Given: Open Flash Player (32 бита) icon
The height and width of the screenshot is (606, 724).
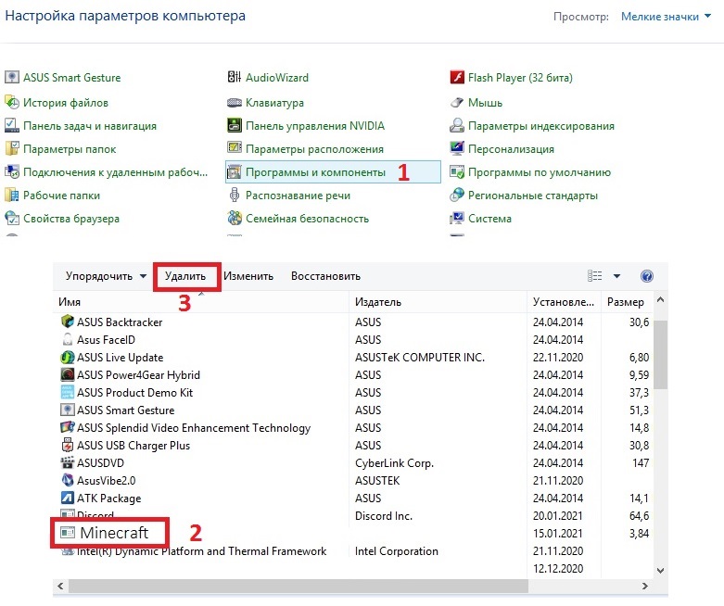Looking at the screenshot, I should [457, 77].
